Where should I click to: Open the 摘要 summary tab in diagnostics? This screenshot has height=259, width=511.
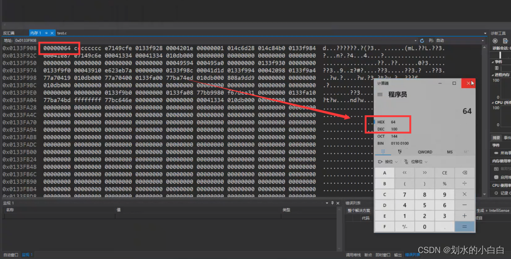(x=496, y=137)
